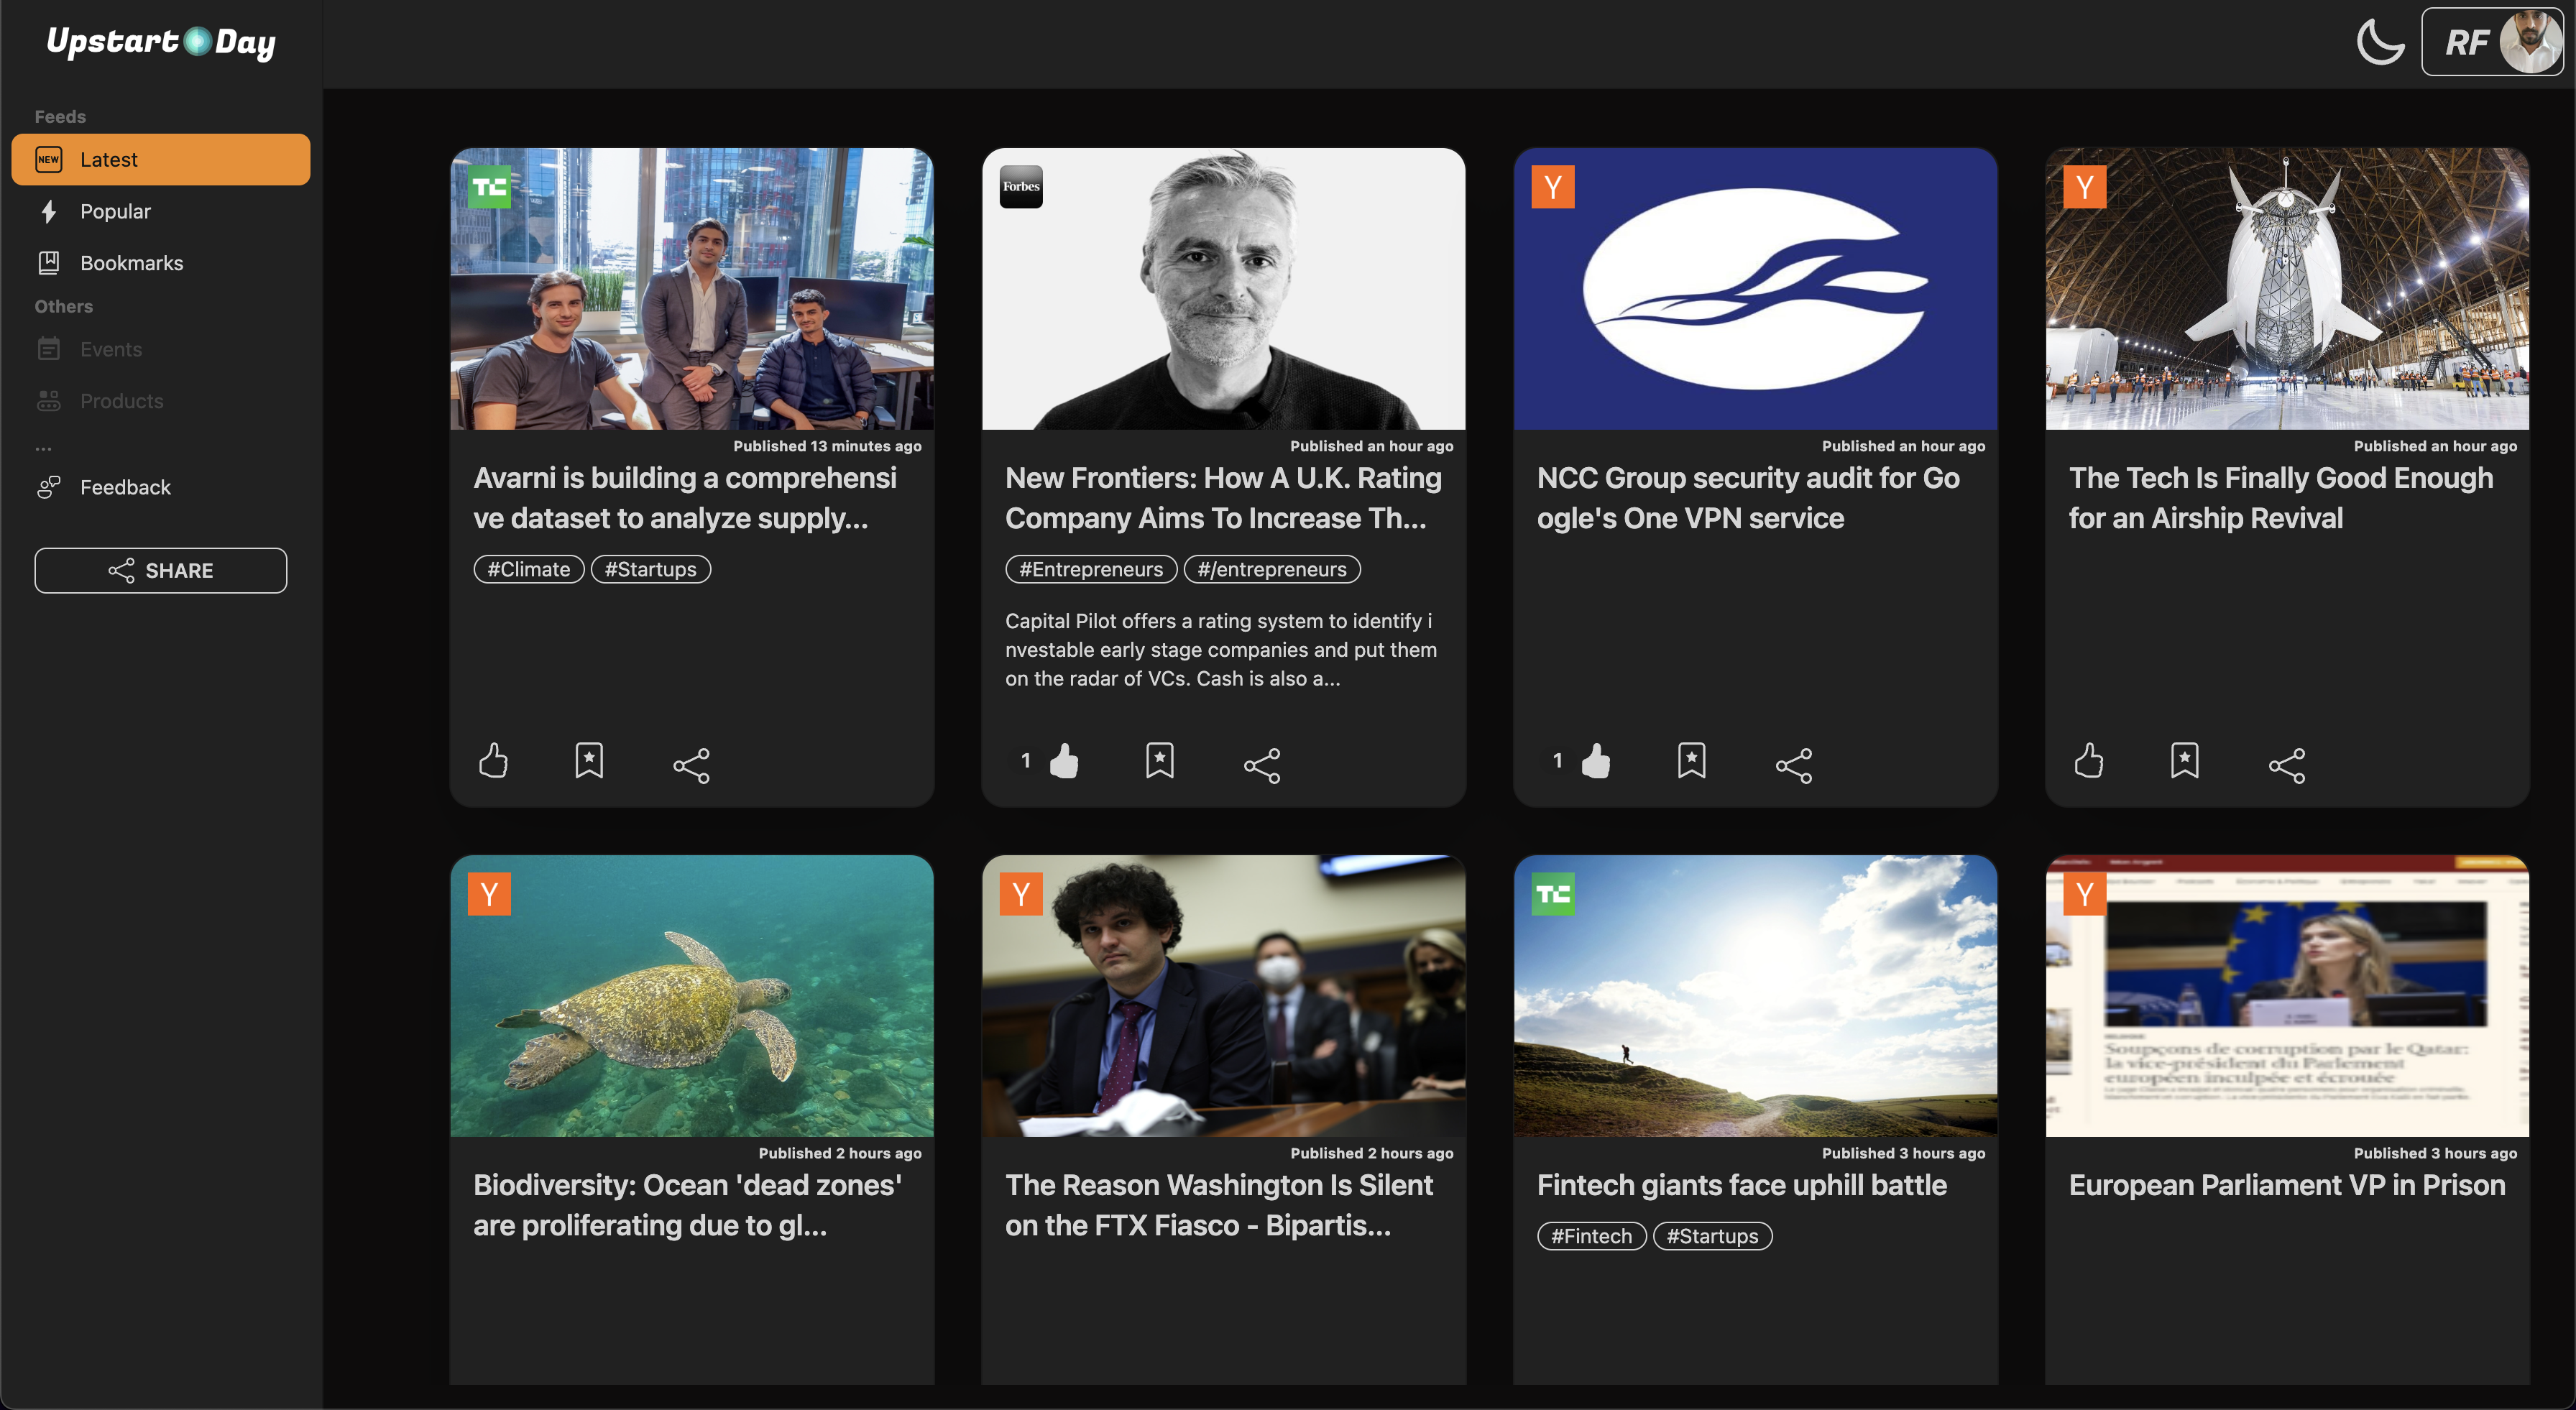Open Bookmarks in the sidebar
Viewport: 2576px width, 1410px height.
(x=161, y=263)
